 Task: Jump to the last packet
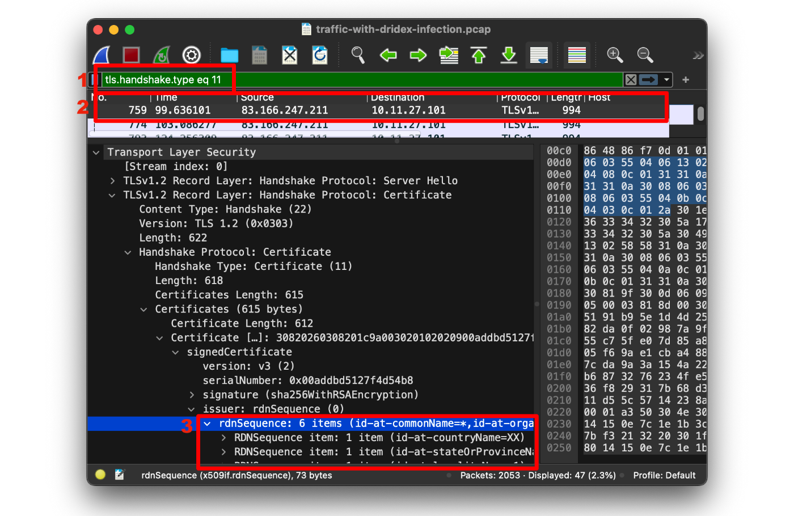pyautogui.click(x=509, y=55)
